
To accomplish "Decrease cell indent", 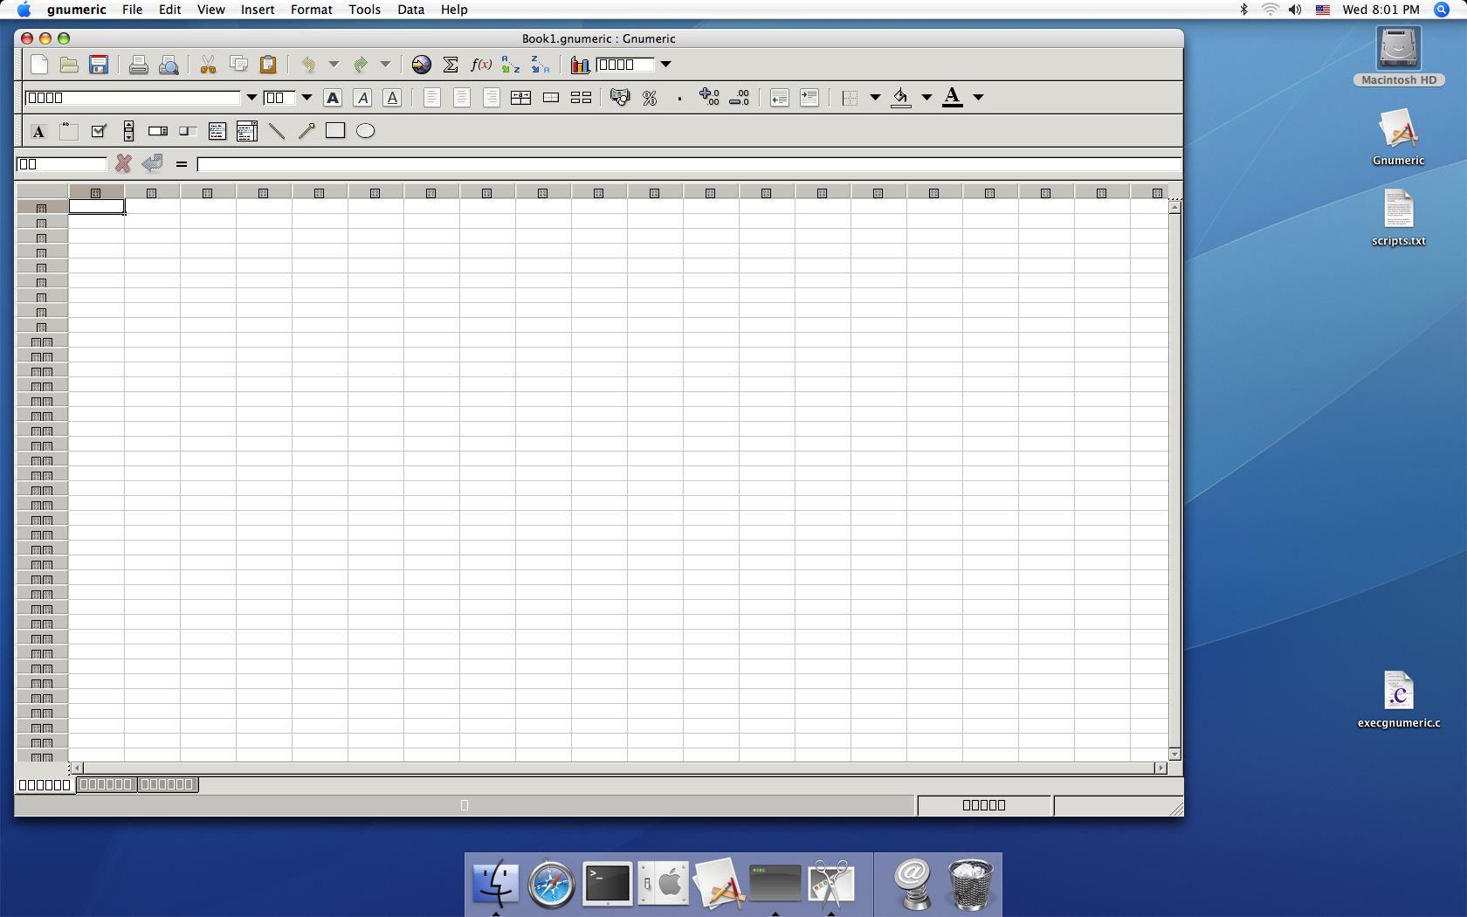I will (x=779, y=98).
